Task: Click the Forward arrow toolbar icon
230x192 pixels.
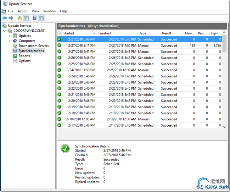Action: pyautogui.click(x=11, y=18)
